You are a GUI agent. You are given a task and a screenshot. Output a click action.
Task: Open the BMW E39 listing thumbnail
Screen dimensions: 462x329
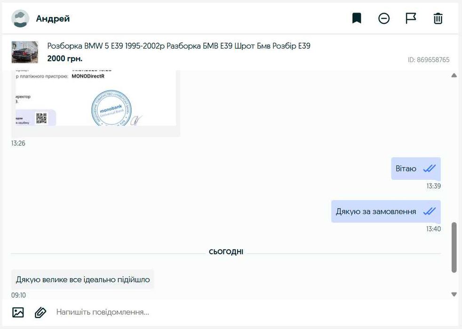tap(25, 52)
